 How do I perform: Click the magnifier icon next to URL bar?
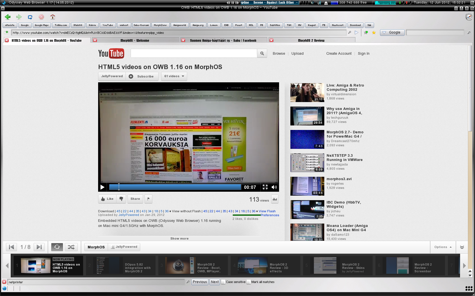350,33
